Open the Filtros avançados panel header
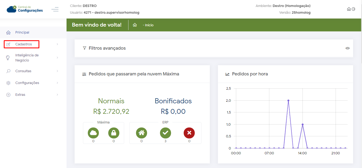 pos(107,48)
